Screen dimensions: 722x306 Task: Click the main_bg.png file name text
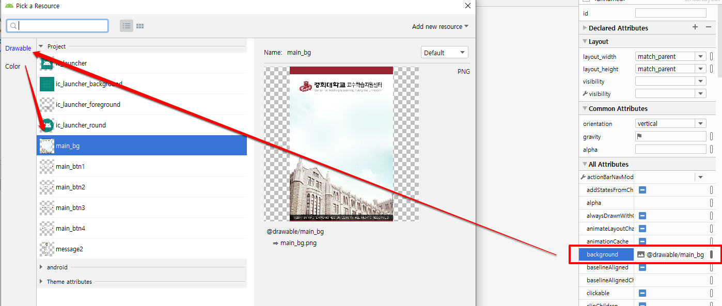tap(299, 243)
